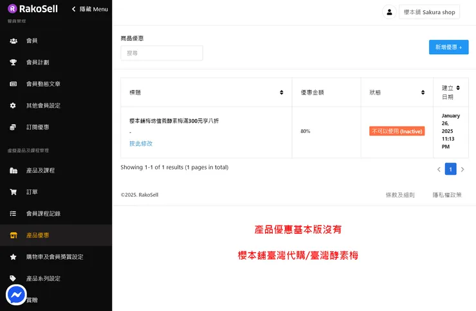Select the 產品系列設定 menu label
Image resolution: width=476 pixels, height=311 pixels.
(43, 278)
